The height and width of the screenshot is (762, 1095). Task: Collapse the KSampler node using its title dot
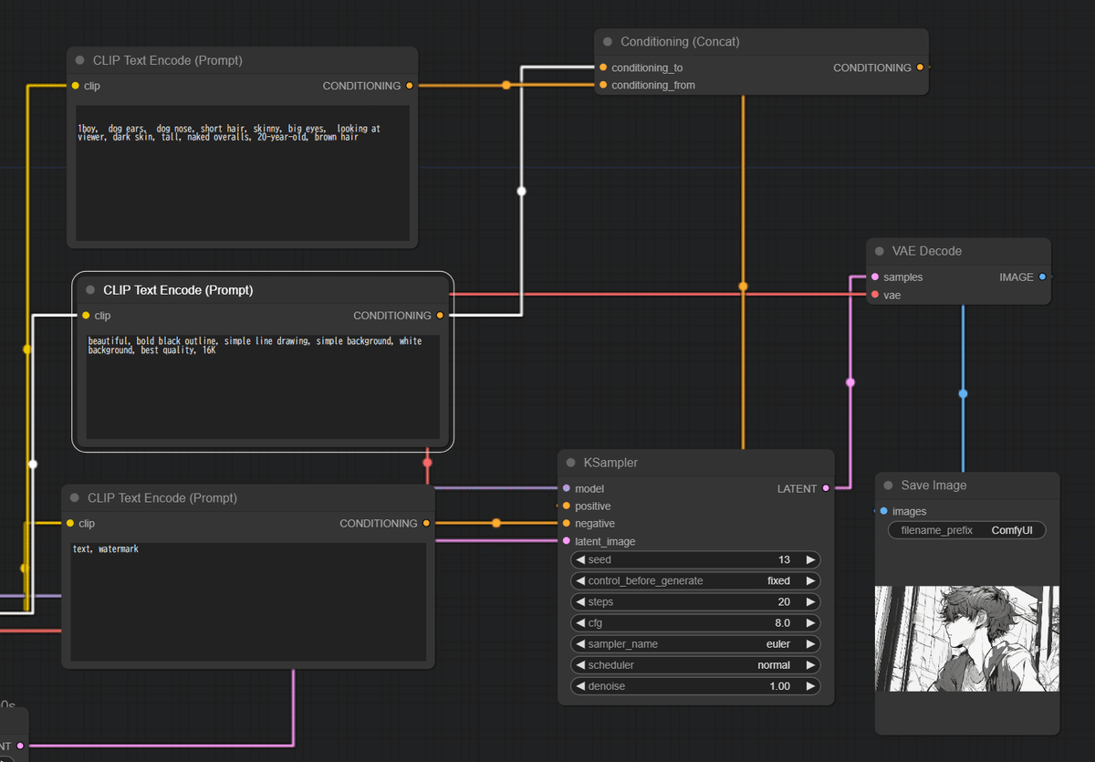(x=571, y=463)
